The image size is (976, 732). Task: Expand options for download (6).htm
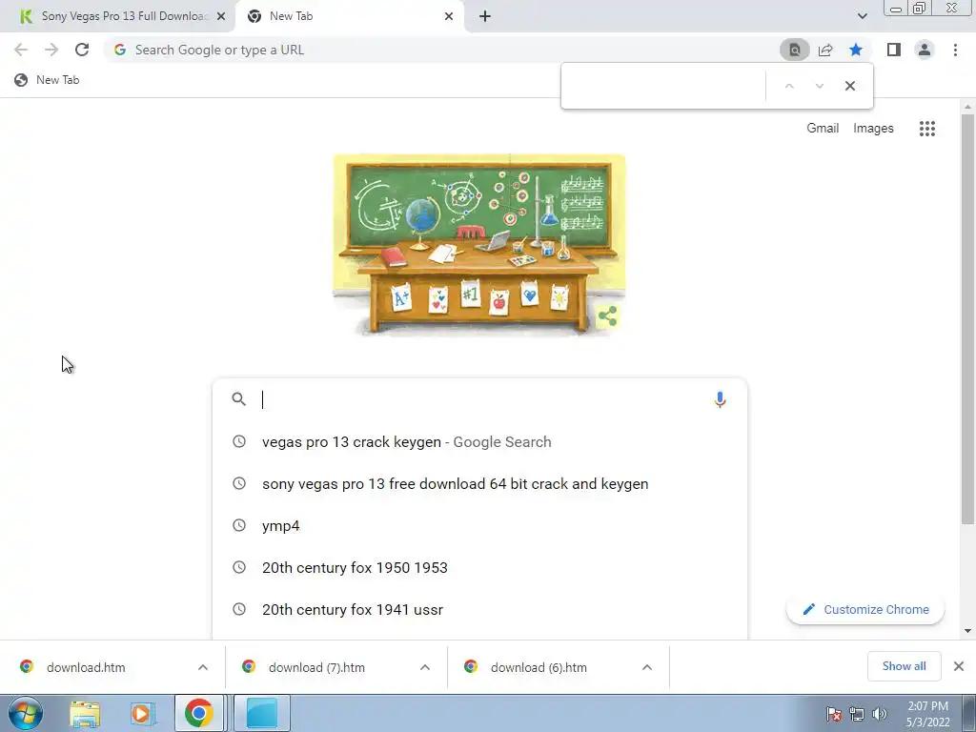647,667
